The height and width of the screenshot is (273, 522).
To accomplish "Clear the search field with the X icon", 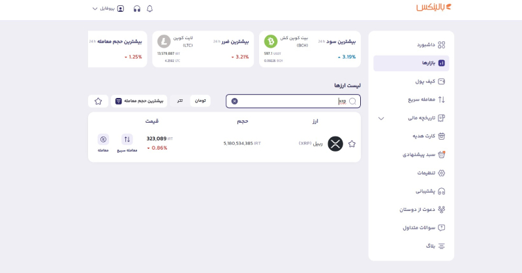I will 235,101.
